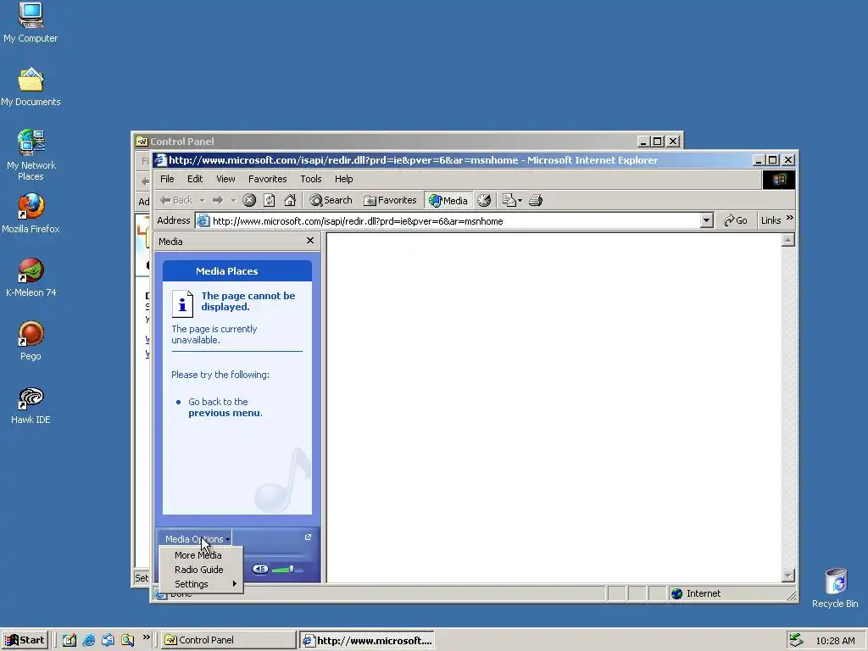Click the Back button in IE toolbar

tap(176, 200)
